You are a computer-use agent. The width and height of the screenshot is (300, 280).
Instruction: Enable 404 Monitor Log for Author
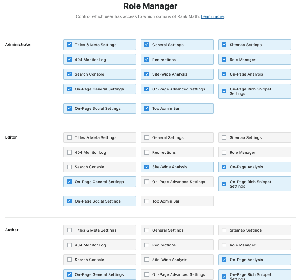pos(69,245)
